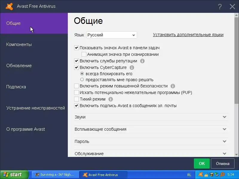Click scrollbar up arrow
Viewport: 239px width, 179px height.
(x=236, y=15)
